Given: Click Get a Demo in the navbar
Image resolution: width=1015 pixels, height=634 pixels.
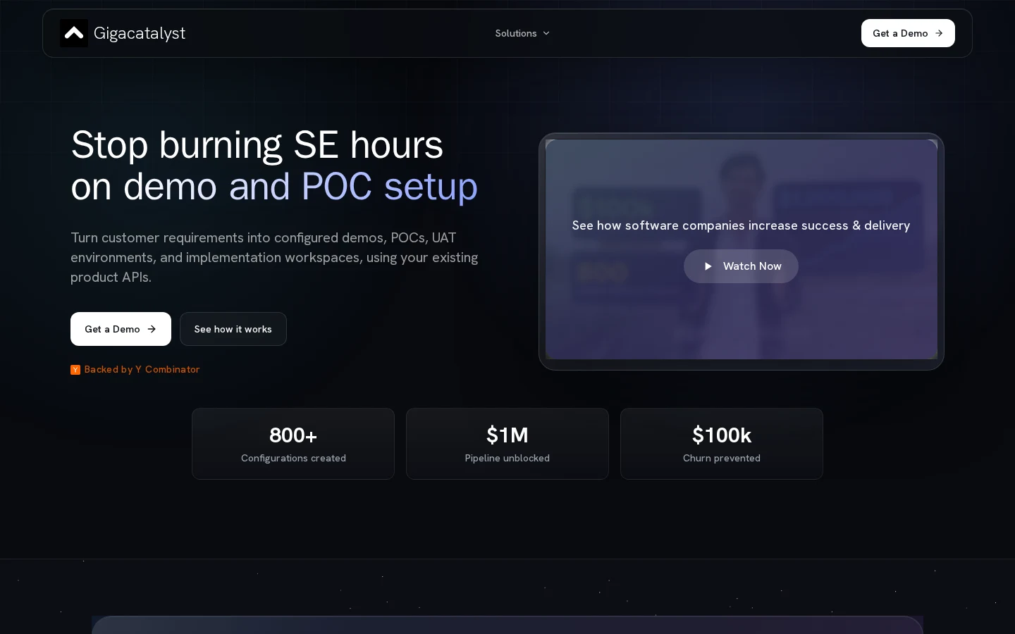Looking at the screenshot, I should (x=908, y=33).
